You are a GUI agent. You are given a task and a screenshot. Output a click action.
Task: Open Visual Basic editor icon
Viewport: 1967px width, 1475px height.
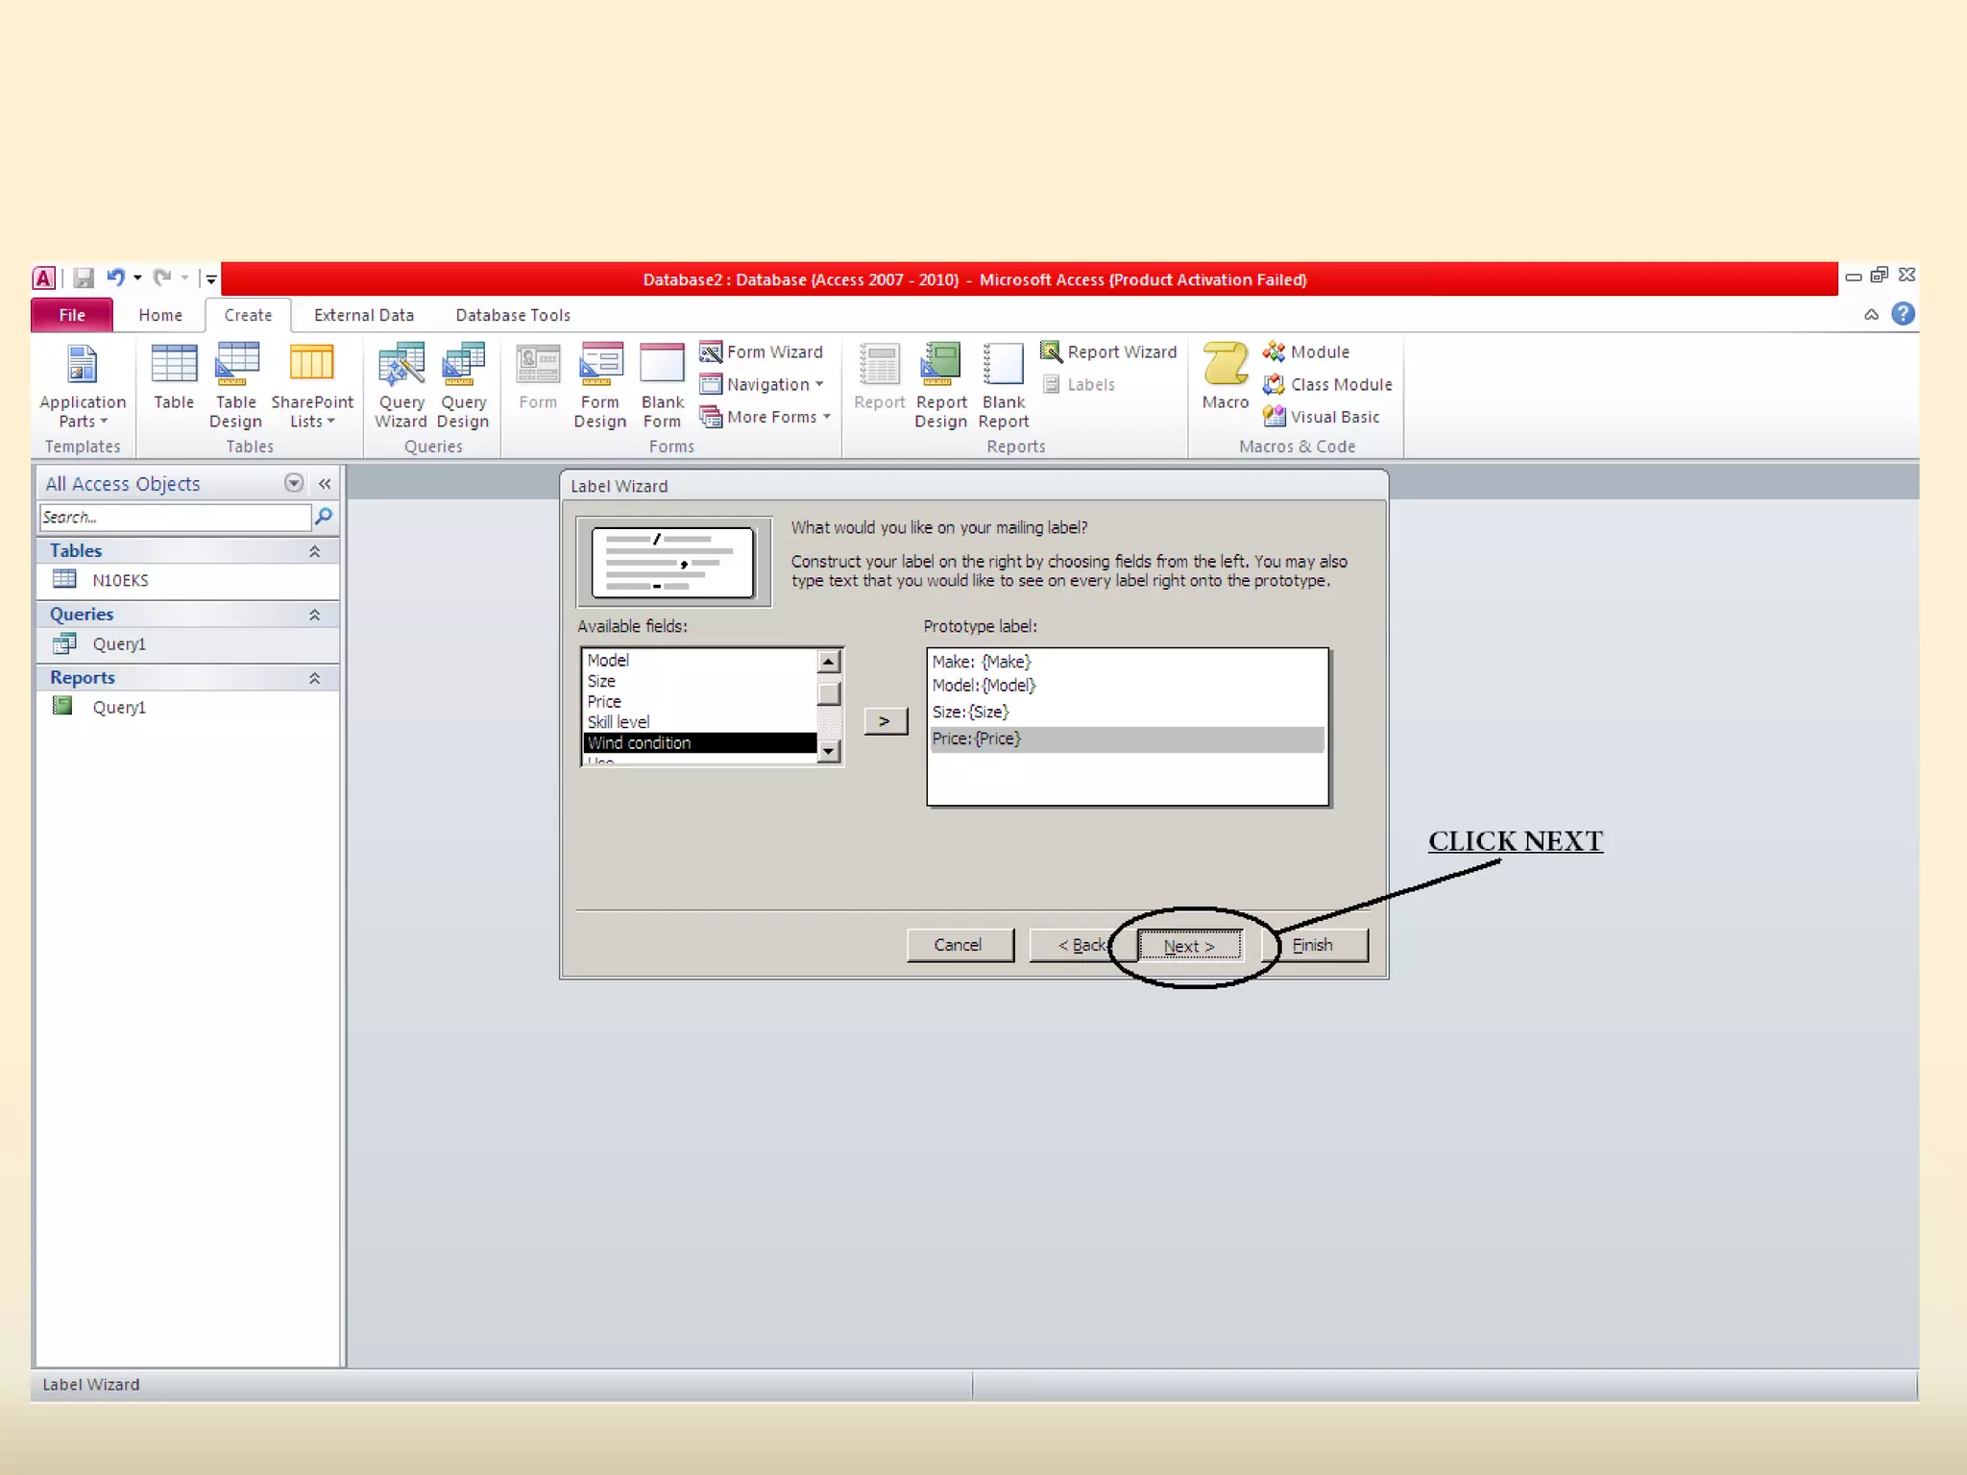[x=1274, y=417]
